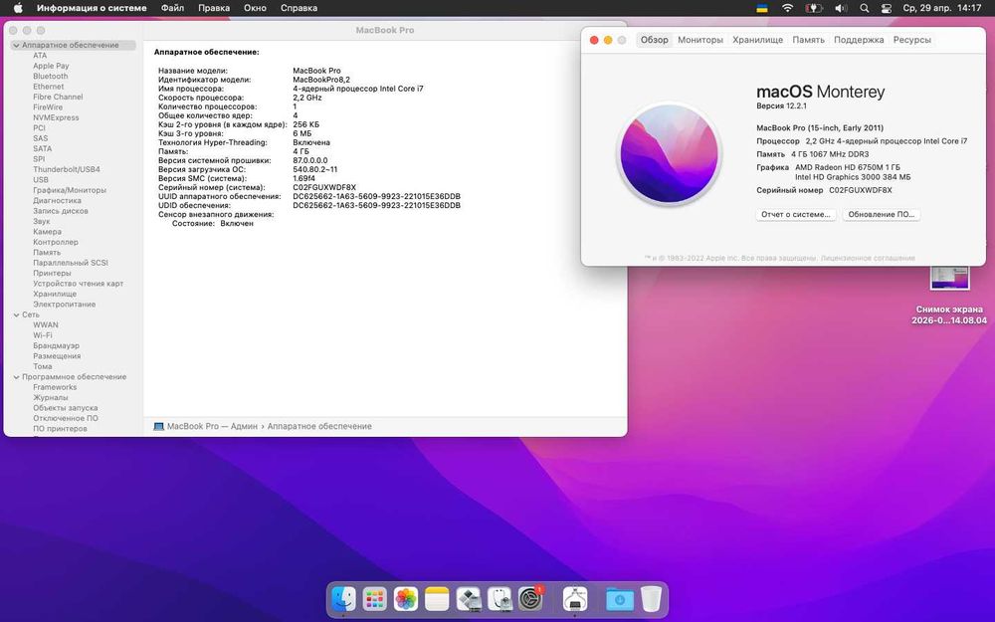Launch Photos app from the Dock
Image resolution: width=995 pixels, height=622 pixels.
pyautogui.click(x=406, y=598)
